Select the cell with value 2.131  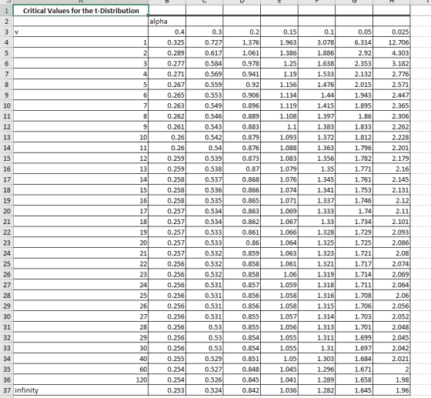[392, 190]
